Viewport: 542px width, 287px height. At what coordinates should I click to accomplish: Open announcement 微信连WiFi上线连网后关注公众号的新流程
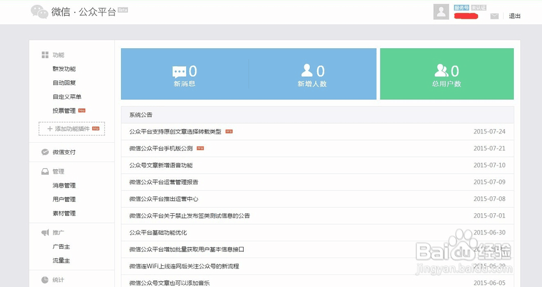[184, 266]
